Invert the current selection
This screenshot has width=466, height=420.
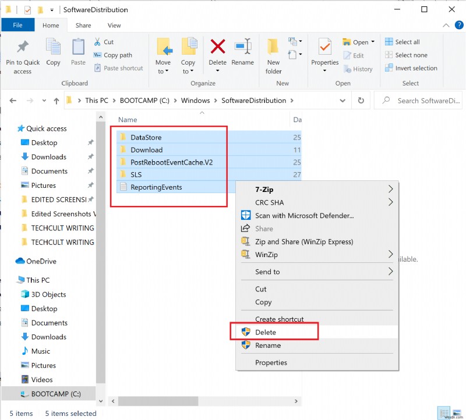(x=411, y=68)
